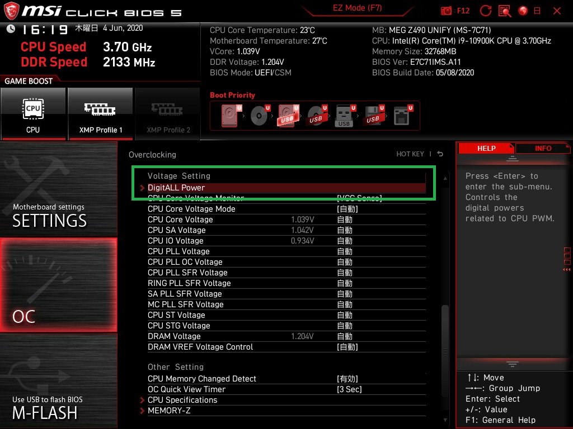Click the BIOS Mode UEFI/CSM text

(x=251, y=73)
